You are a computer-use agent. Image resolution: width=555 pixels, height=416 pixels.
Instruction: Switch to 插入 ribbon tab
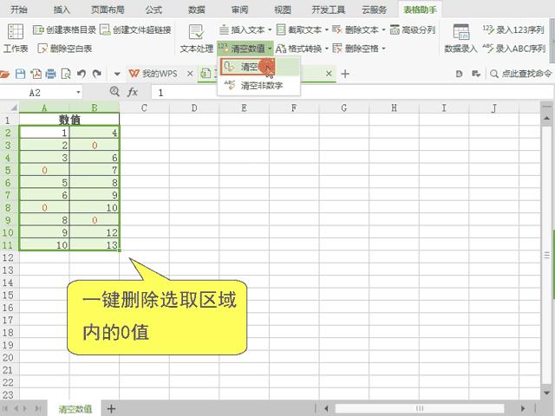pos(62,10)
